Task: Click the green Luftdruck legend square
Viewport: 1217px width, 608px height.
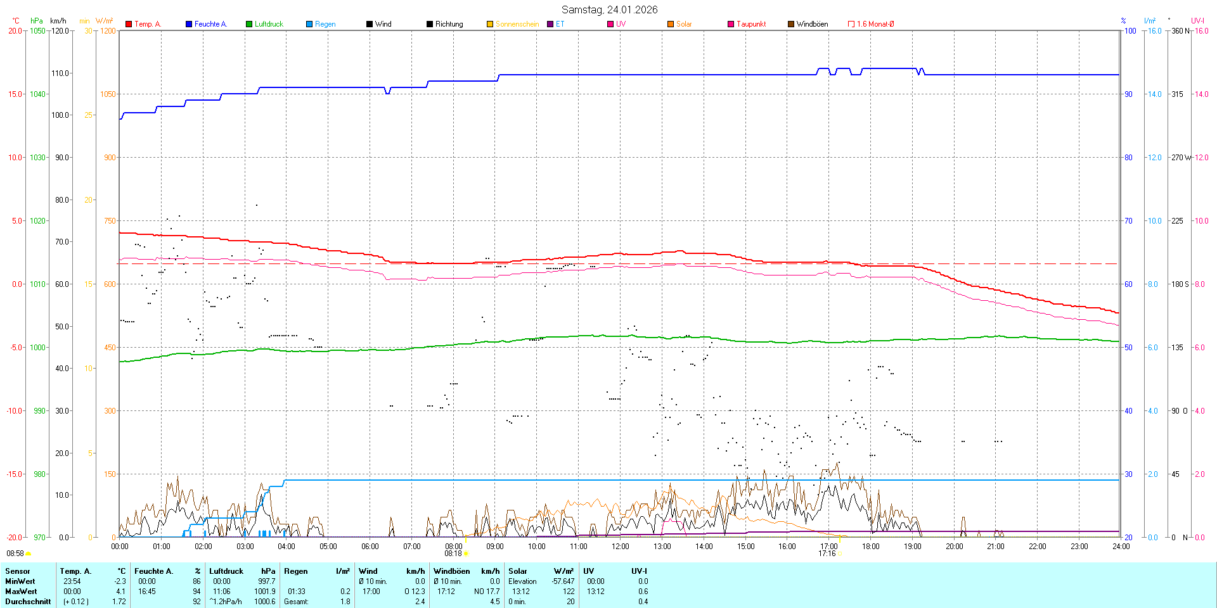Action: (x=249, y=24)
